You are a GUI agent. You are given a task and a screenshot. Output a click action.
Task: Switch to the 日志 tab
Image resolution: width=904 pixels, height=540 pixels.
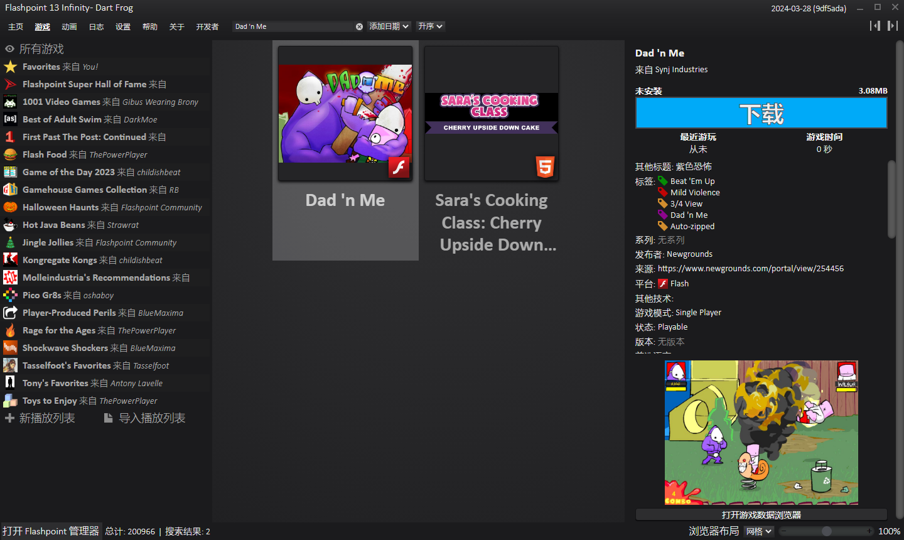[96, 27]
